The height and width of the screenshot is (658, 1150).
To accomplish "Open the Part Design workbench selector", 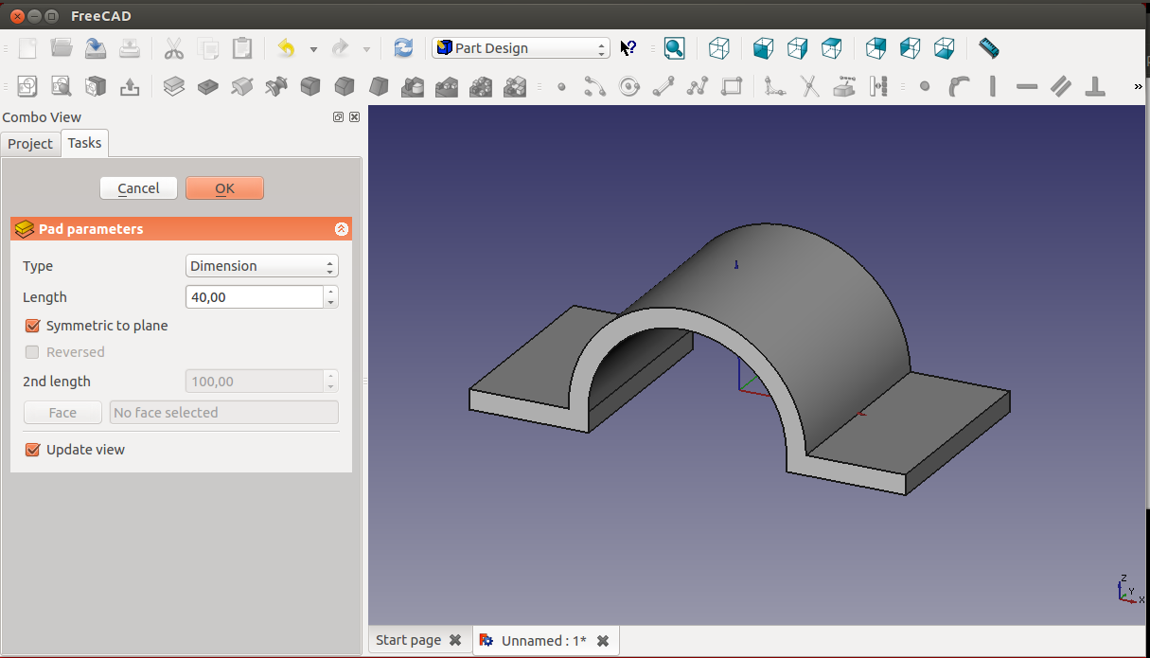I will pyautogui.click(x=521, y=48).
